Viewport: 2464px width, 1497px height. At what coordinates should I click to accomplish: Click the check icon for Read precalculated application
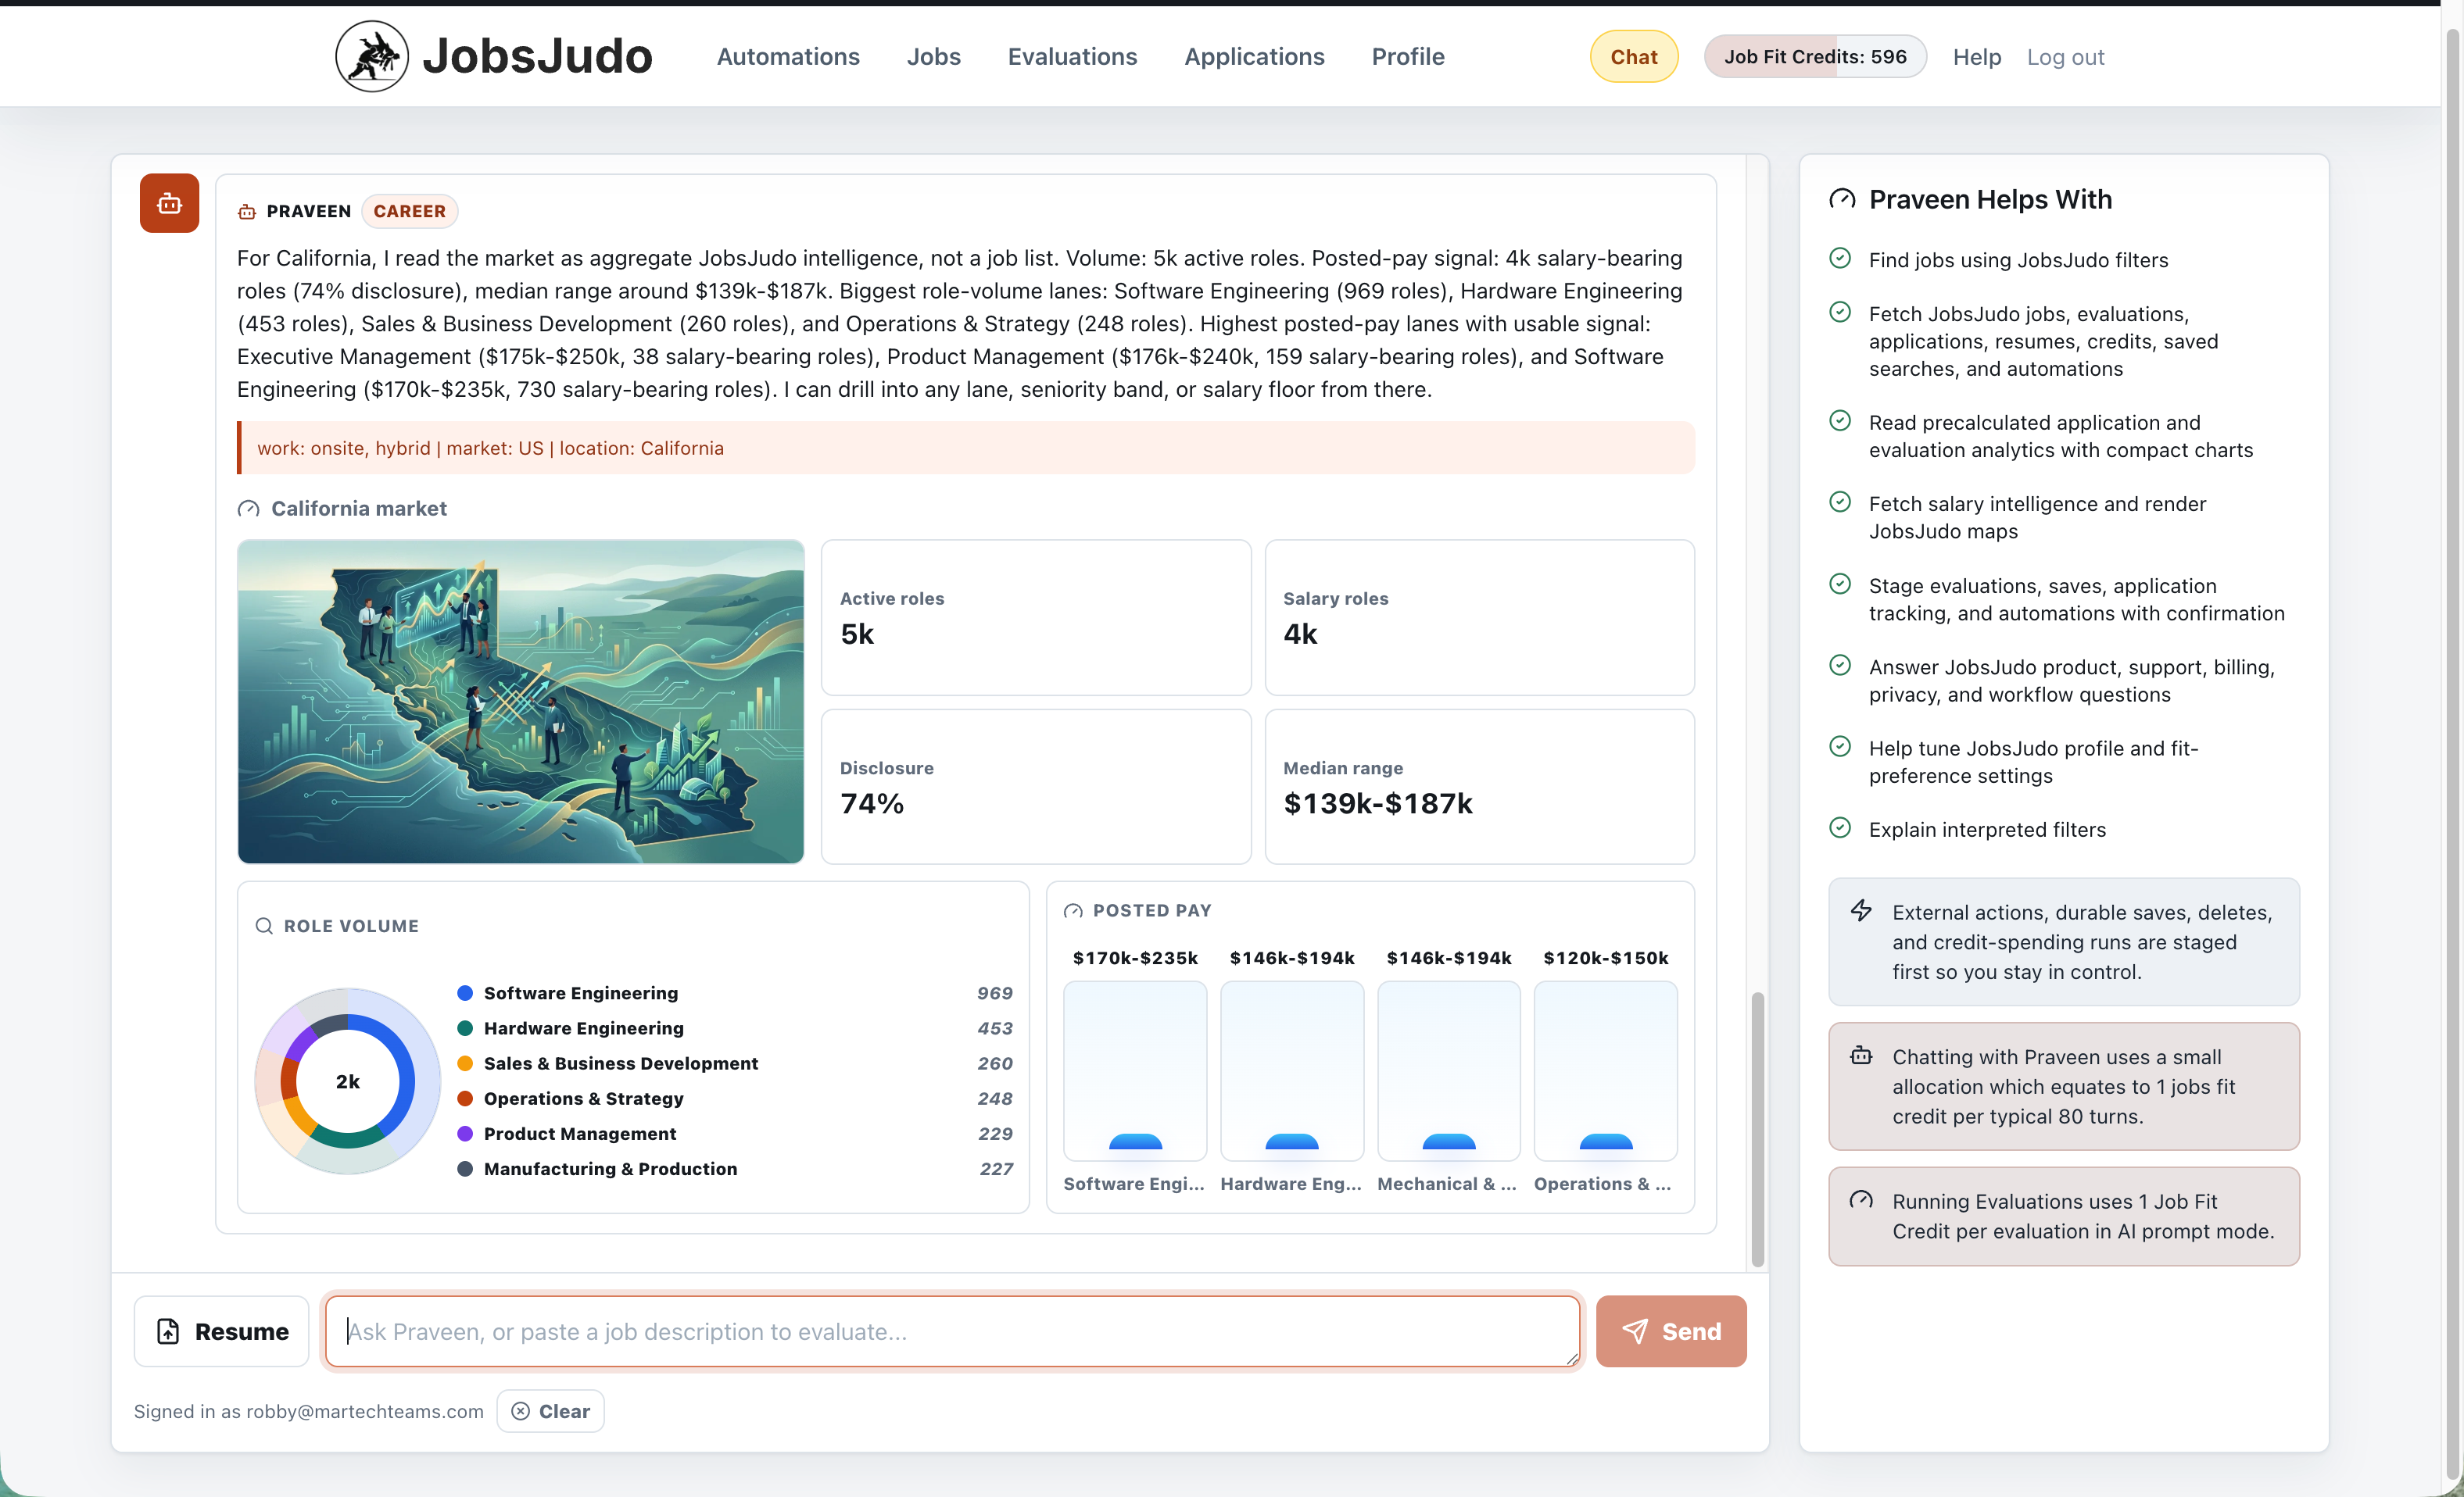[x=1840, y=420]
